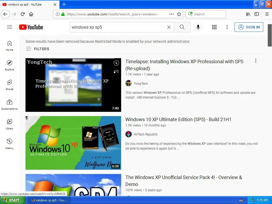Visit the AVTech Republik channel name
Image resolution: width=272 pixels, height=204 pixels.
point(146,134)
